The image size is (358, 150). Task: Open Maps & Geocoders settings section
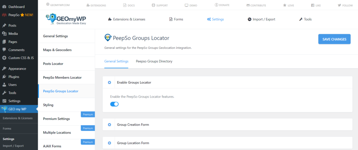coord(66,50)
